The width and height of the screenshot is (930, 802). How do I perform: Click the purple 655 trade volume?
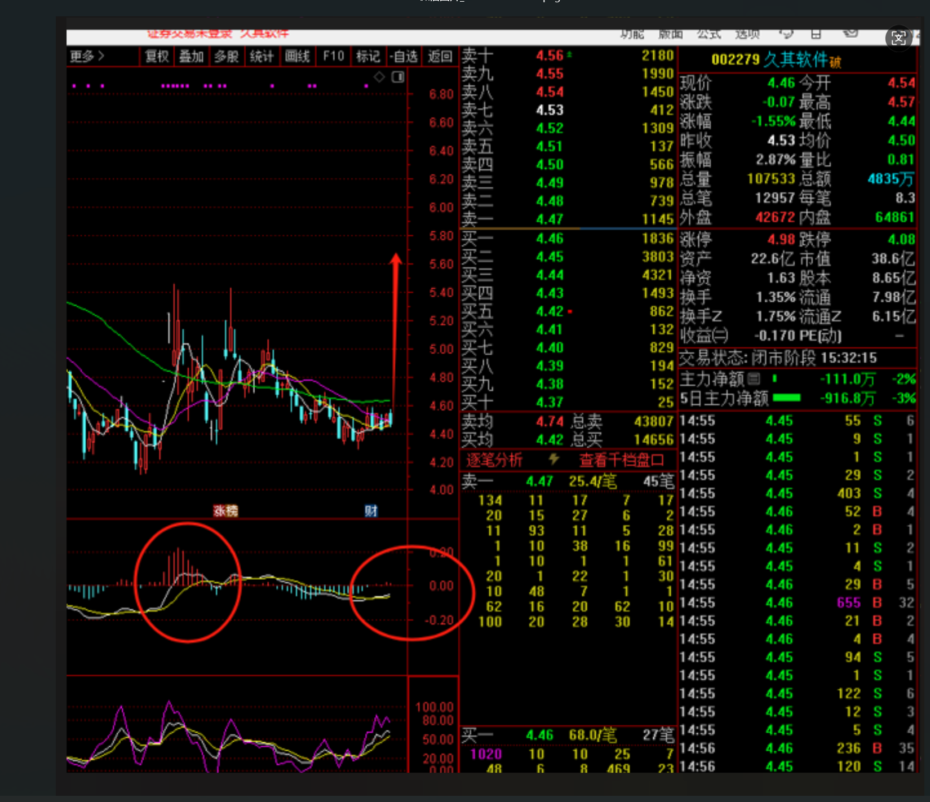click(x=848, y=602)
